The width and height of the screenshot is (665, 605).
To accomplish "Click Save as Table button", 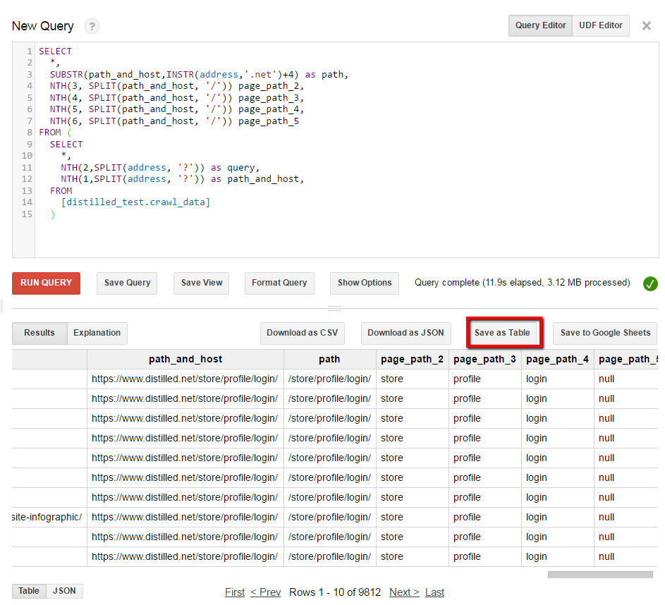I will (x=502, y=333).
